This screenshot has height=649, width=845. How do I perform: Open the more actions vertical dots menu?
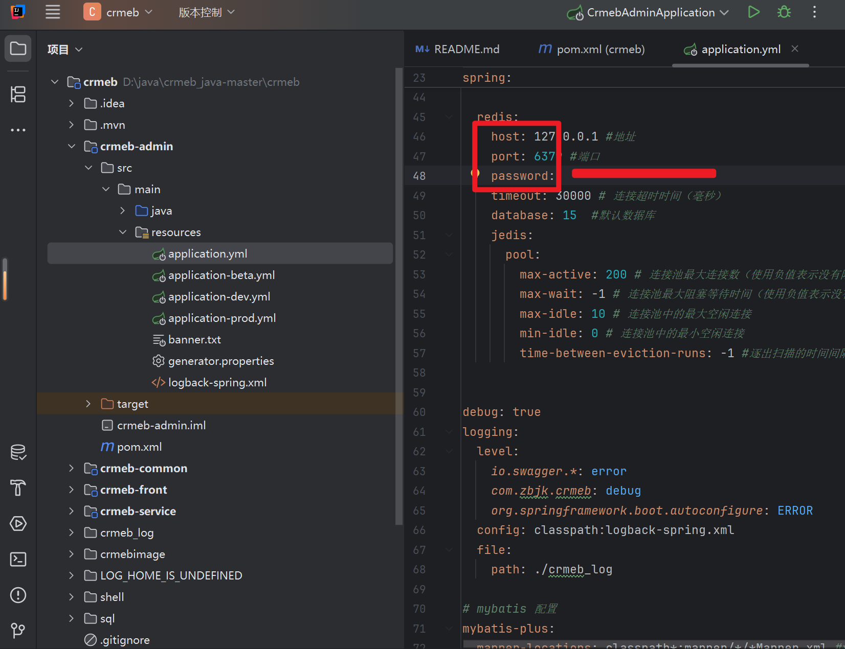pos(814,12)
